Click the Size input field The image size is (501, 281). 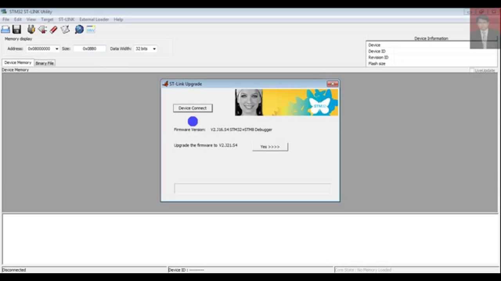pos(90,49)
